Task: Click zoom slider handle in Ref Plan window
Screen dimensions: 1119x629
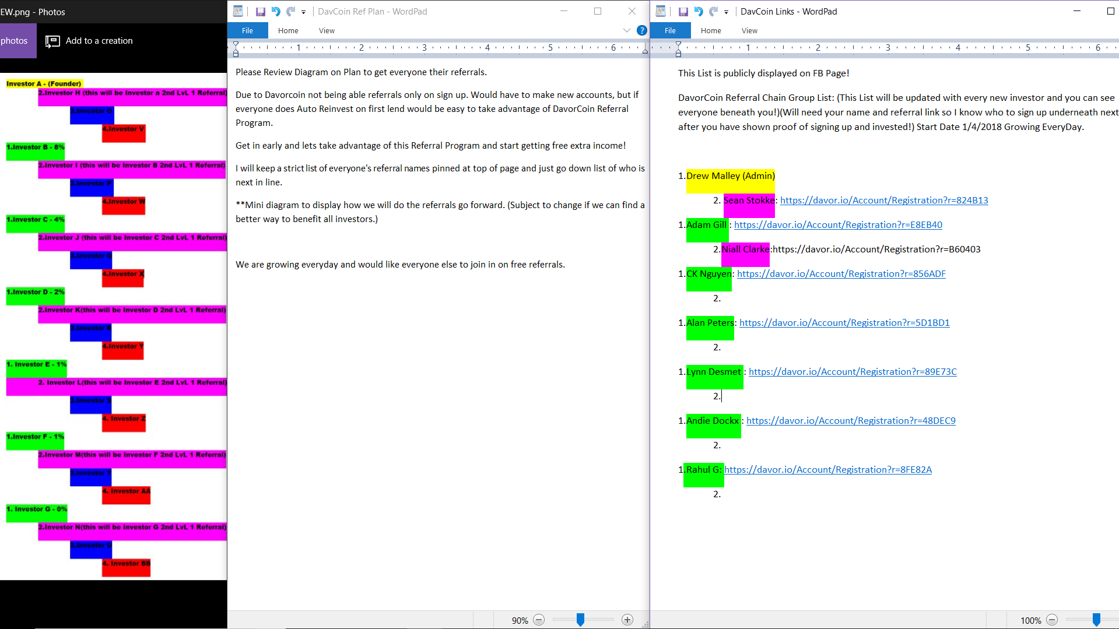Action: pyautogui.click(x=580, y=620)
